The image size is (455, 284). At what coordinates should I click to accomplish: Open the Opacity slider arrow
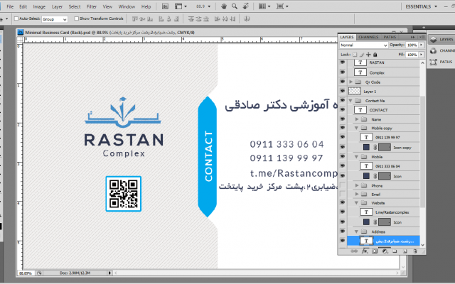click(421, 45)
